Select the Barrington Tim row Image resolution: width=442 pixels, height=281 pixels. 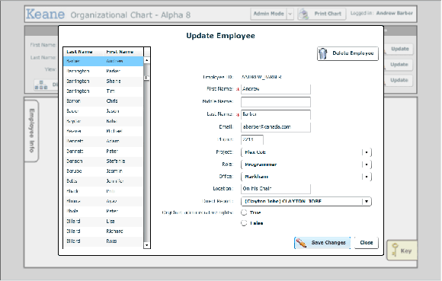coord(104,91)
